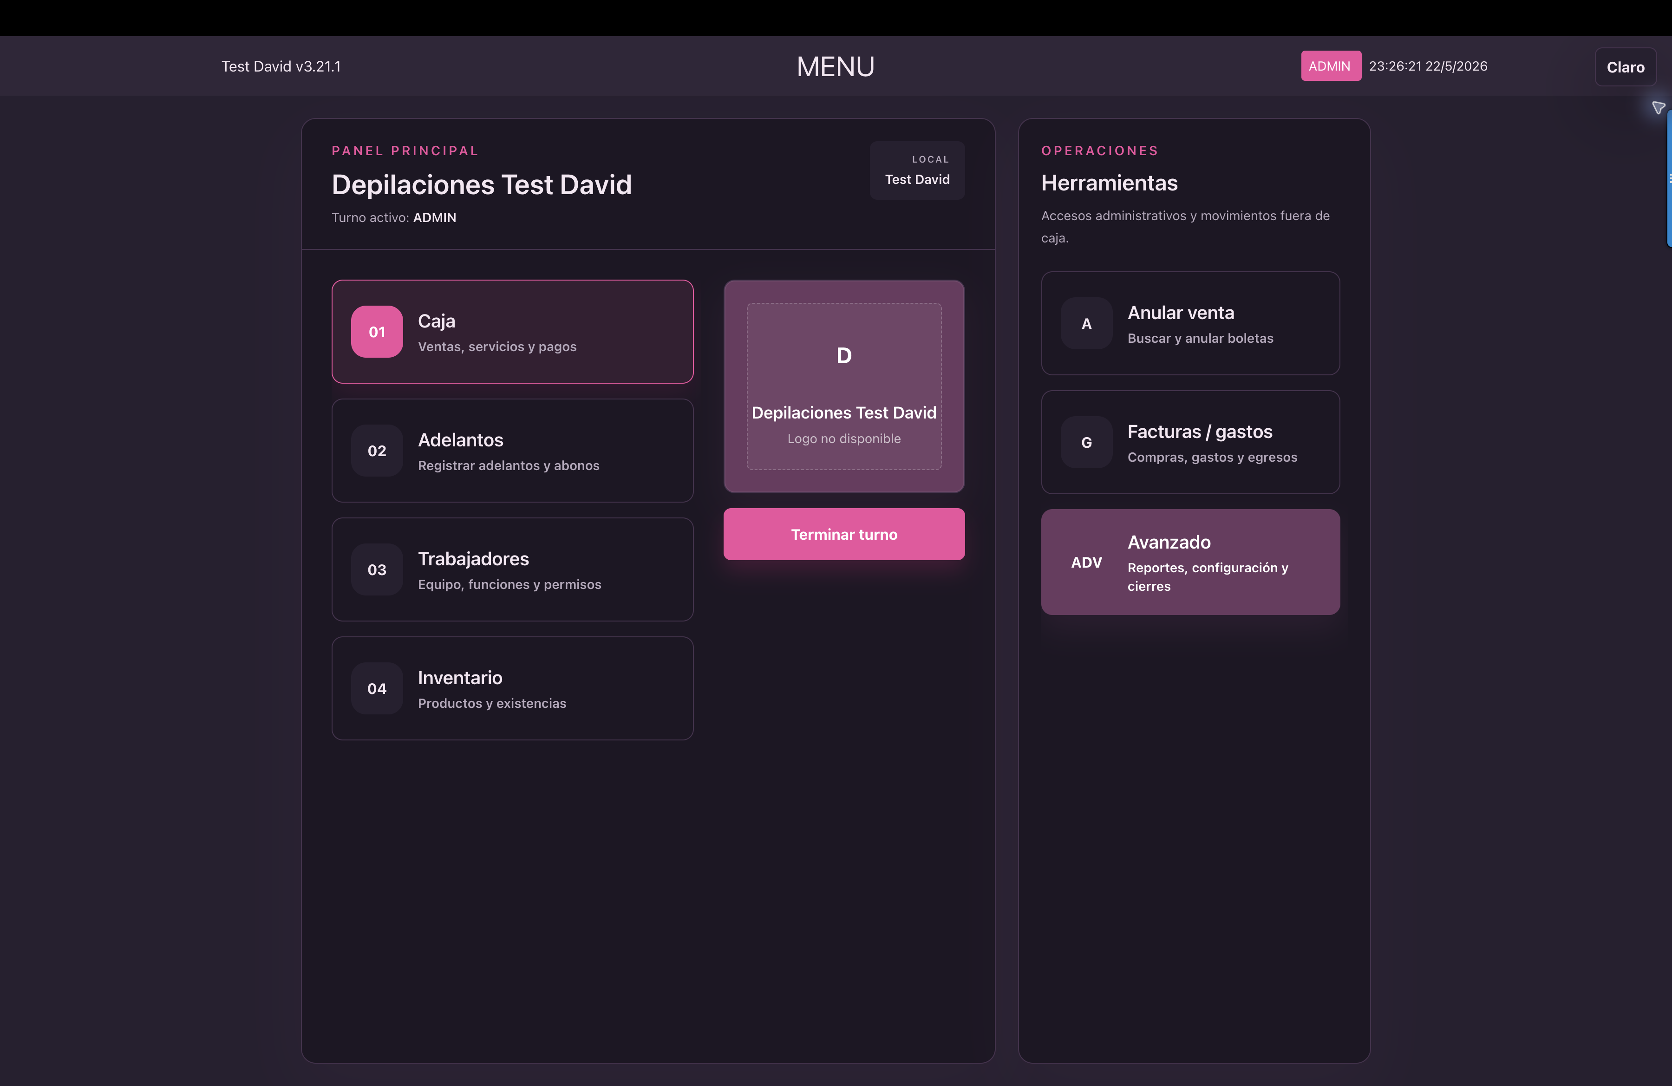The width and height of the screenshot is (1672, 1086).
Task: Click the Terminar turno button
Action: (844, 534)
